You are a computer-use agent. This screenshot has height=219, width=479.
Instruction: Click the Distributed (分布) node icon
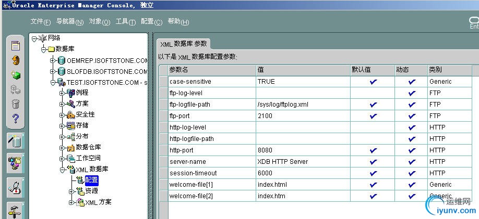[70, 136]
